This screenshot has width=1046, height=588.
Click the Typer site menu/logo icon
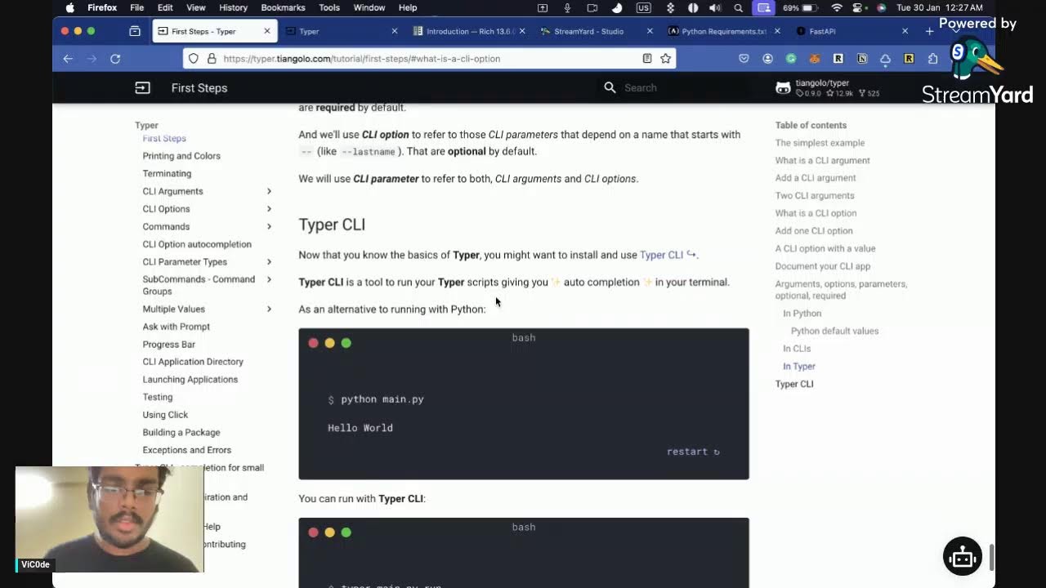[x=142, y=88]
